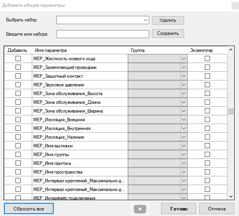Viewport: 239px width, 216px height.
Task: Click the Введите имя набора text field
Action: tap(103, 34)
